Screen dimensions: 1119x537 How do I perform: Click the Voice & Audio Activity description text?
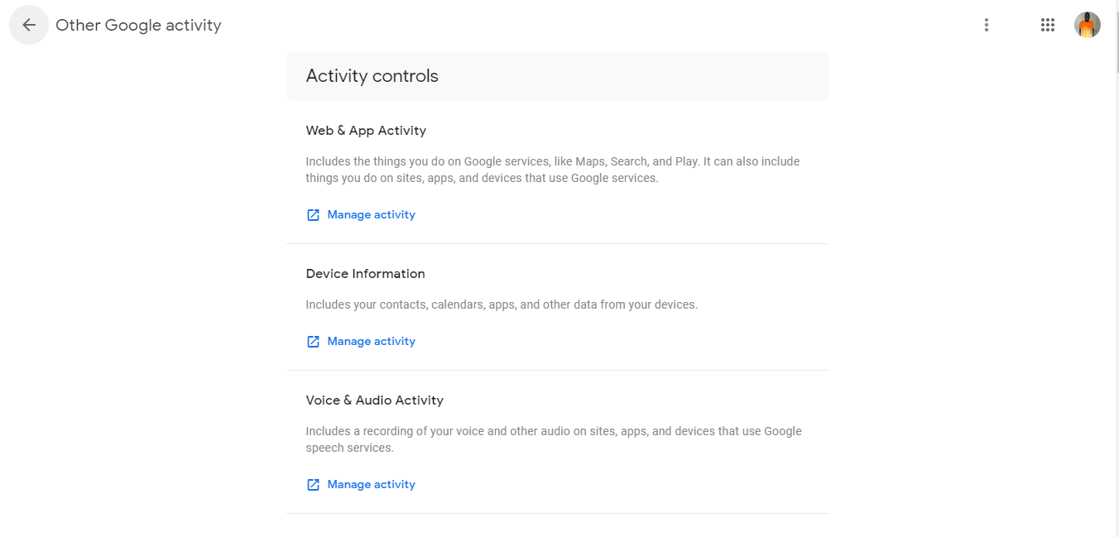click(554, 439)
